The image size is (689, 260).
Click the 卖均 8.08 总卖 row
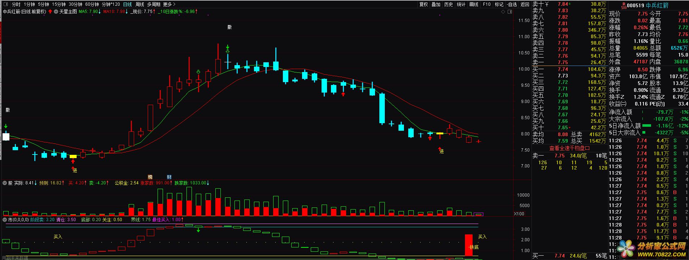pos(569,134)
